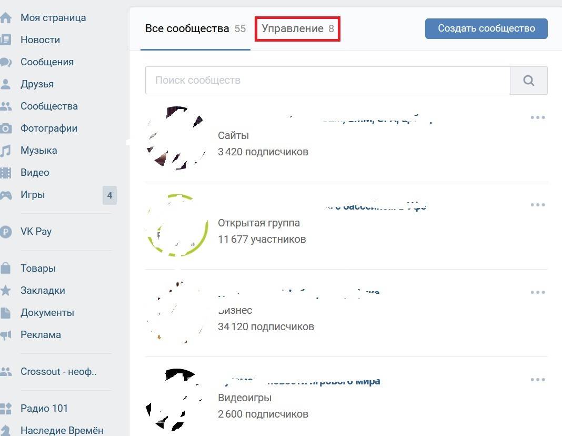Click the home icon beside Моя страница
Viewport: 562px width, 436px height.
click(x=5, y=18)
